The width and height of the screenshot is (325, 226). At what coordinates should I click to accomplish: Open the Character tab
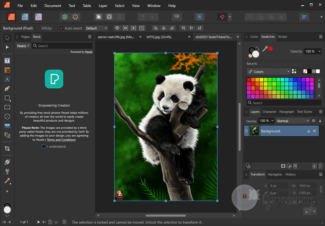pyautogui.click(x=269, y=112)
